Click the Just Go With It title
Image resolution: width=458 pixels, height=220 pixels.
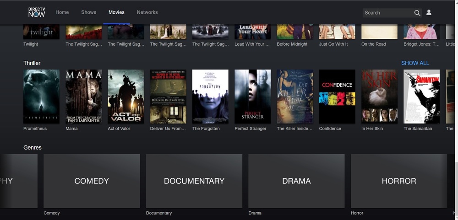(333, 44)
